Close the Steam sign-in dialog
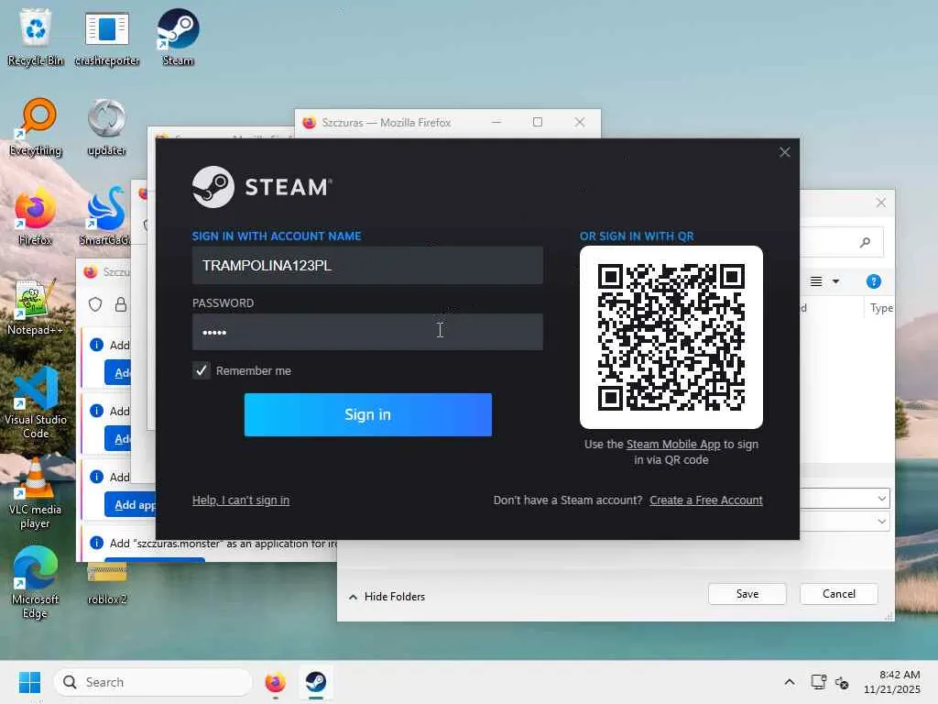Viewport: 938px width, 704px height. tap(784, 153)
